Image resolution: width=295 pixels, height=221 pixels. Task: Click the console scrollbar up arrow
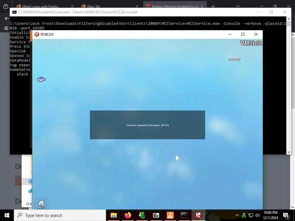289,19
